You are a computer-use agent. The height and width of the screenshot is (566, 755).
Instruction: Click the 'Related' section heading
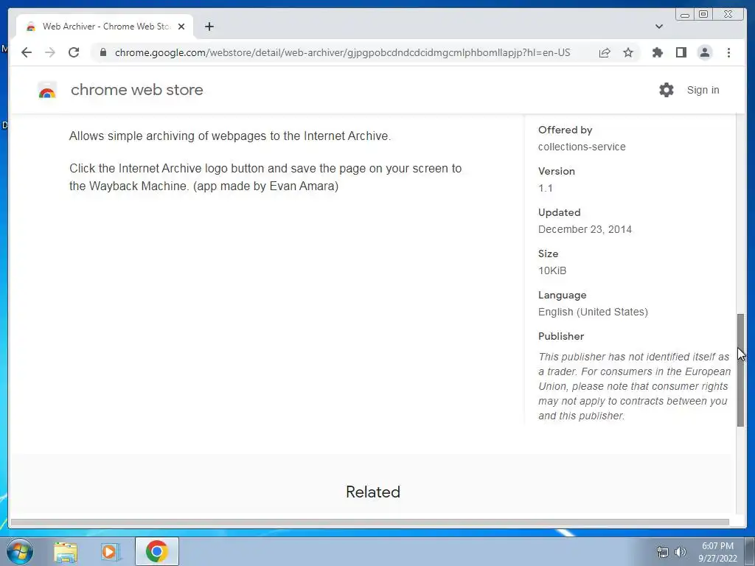pyautogui.click(x=372, y=492)
